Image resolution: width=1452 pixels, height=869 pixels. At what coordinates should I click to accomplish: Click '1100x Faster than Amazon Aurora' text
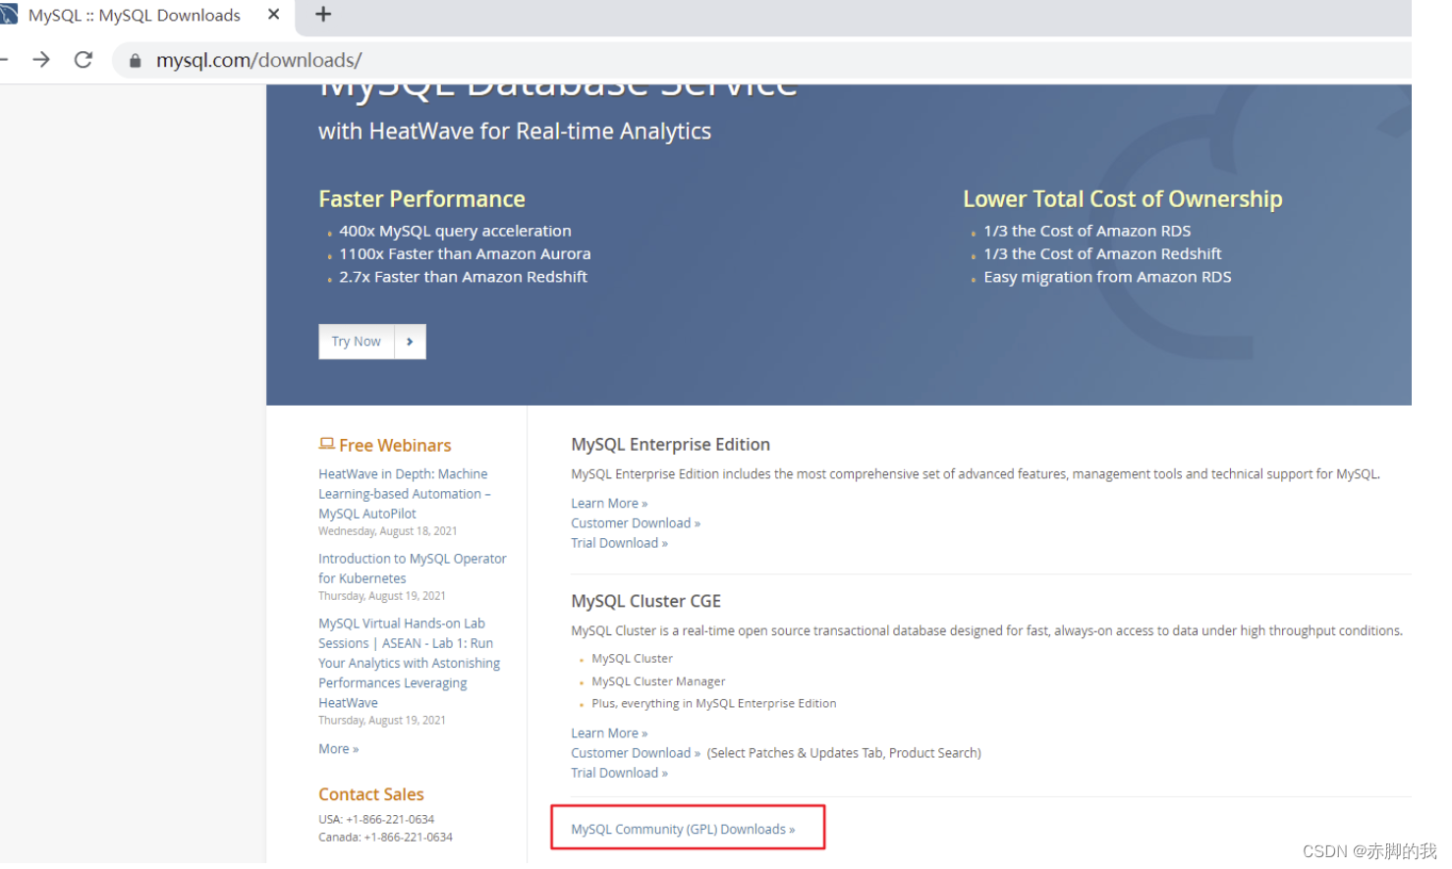coord(465,254)
